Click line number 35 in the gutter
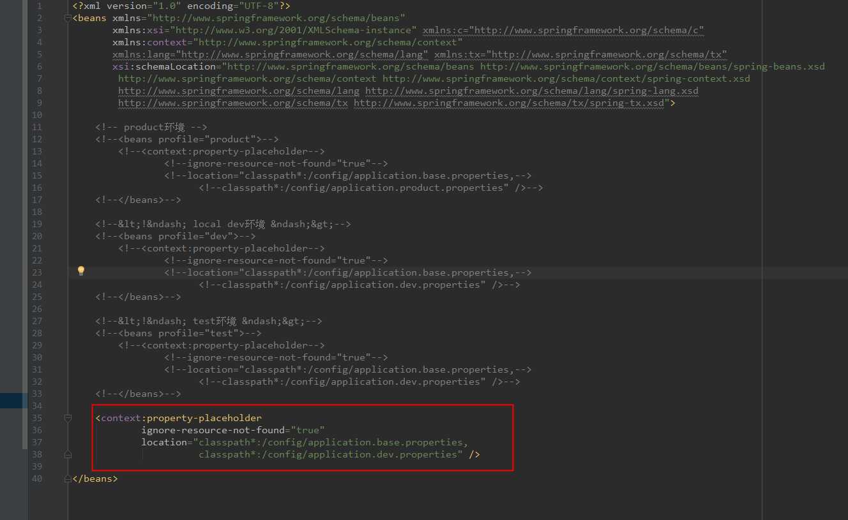 [x=37, y=418]
